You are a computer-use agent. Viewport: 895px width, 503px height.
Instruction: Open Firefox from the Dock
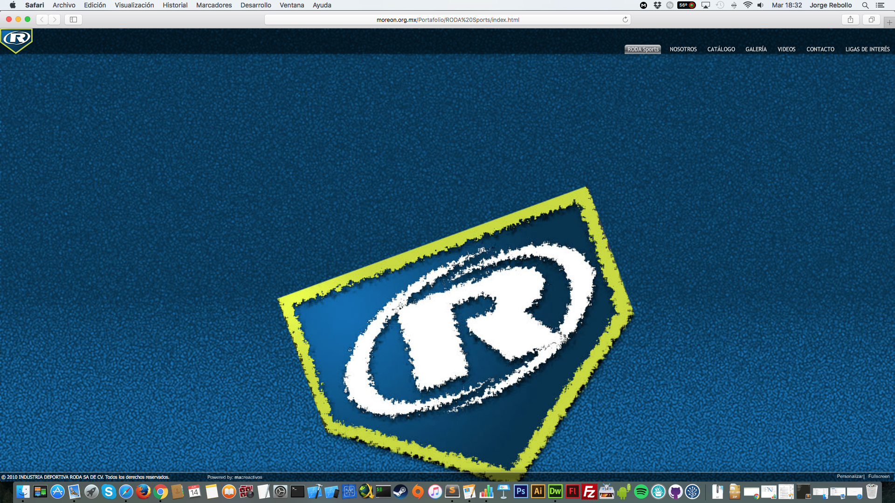(x=143, y=491)
